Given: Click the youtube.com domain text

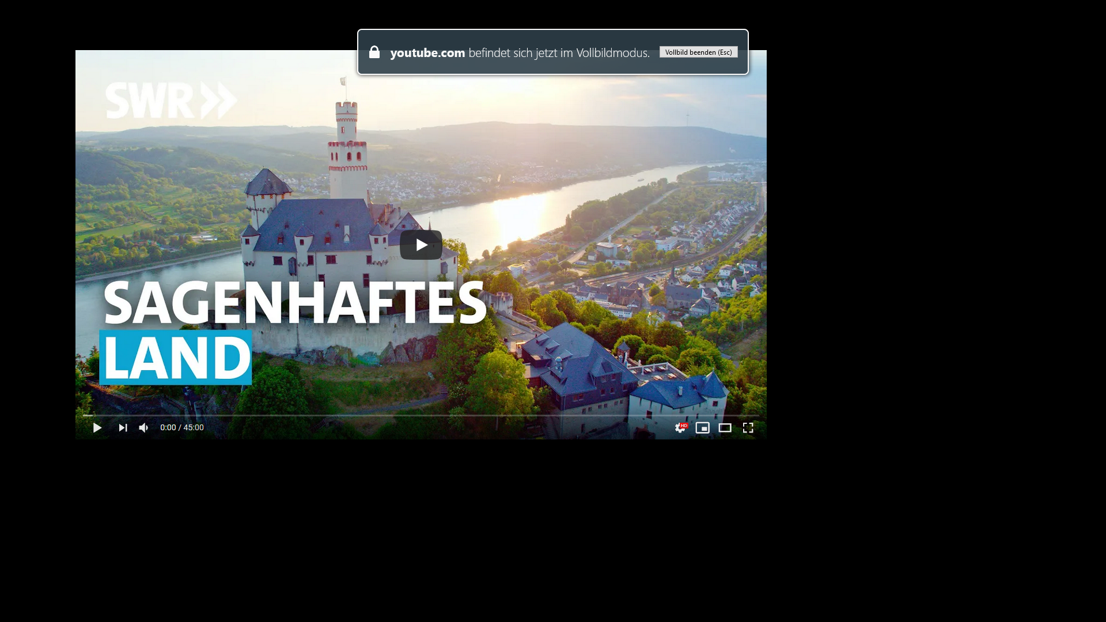Looking at the screenshot, I should click(427, 53).
